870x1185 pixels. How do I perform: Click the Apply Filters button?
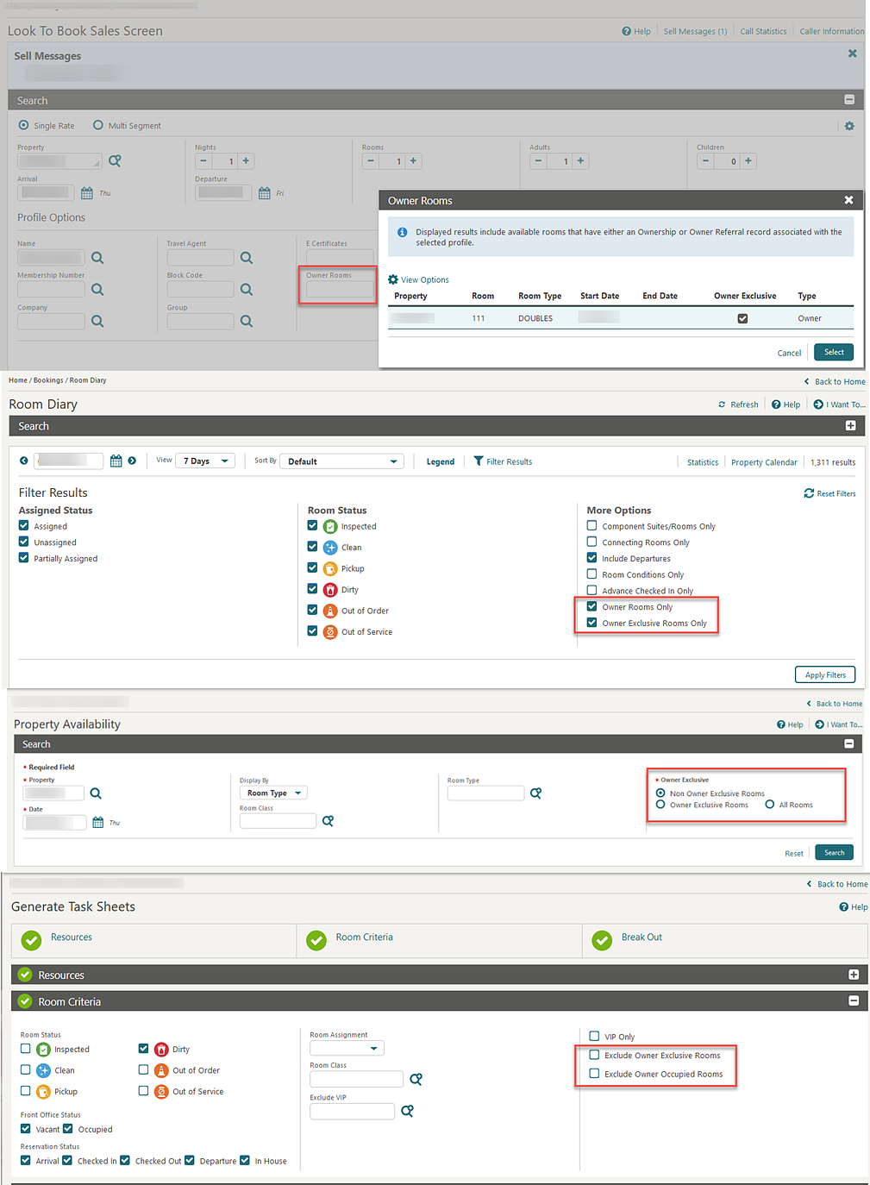tap(824, 674)
